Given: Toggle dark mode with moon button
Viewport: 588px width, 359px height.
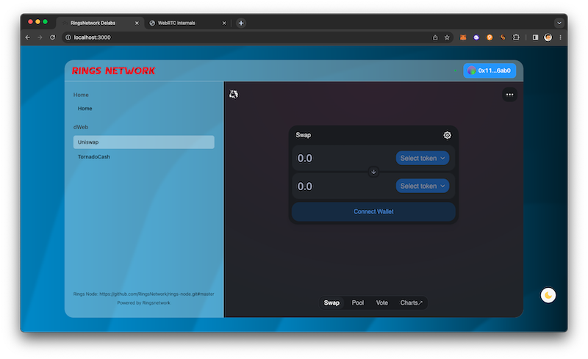Looking at the screenshot, I should coord(548,295).
